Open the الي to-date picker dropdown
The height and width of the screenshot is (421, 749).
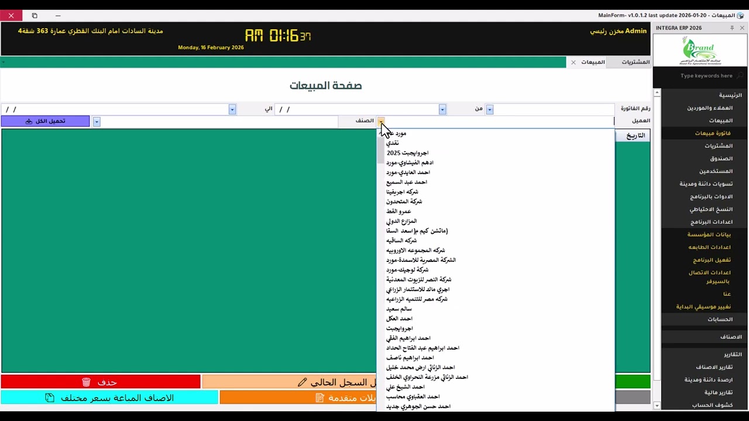click(x=232, y=109)
